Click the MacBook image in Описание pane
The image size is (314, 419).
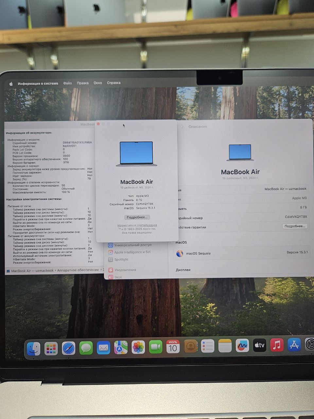pos(240,153)
